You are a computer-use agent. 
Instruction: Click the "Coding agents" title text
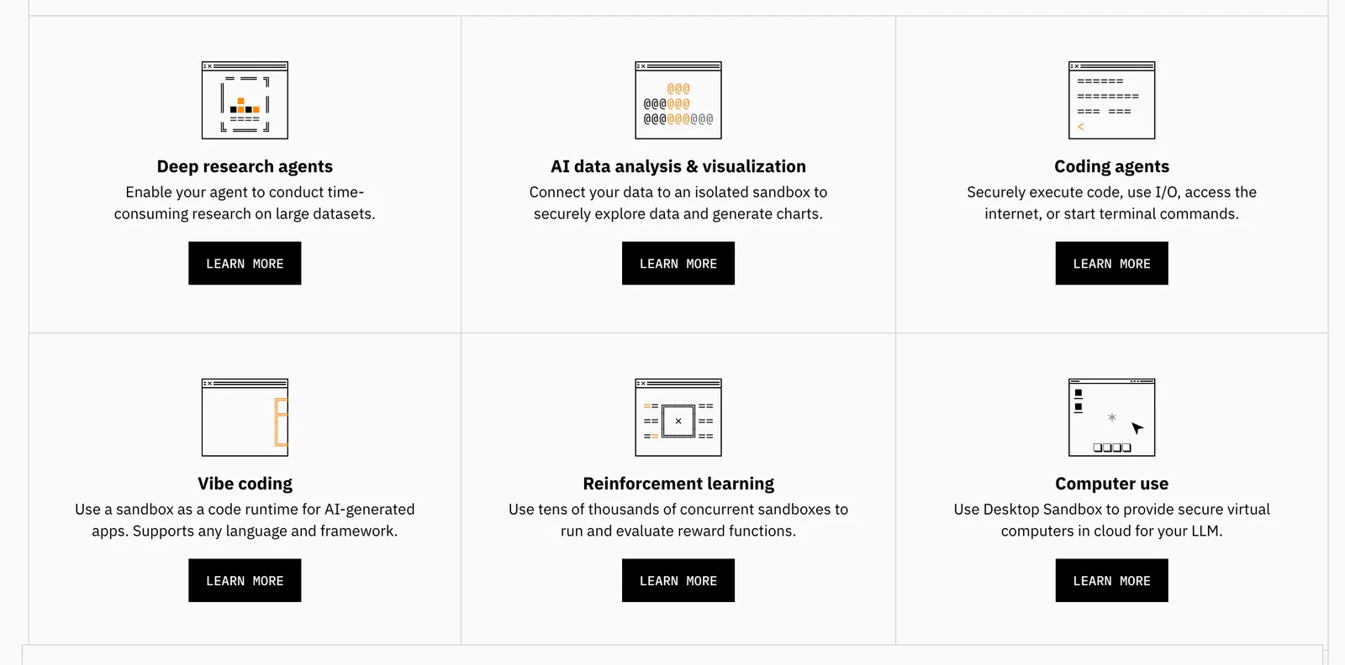(x=1111, y=166)
